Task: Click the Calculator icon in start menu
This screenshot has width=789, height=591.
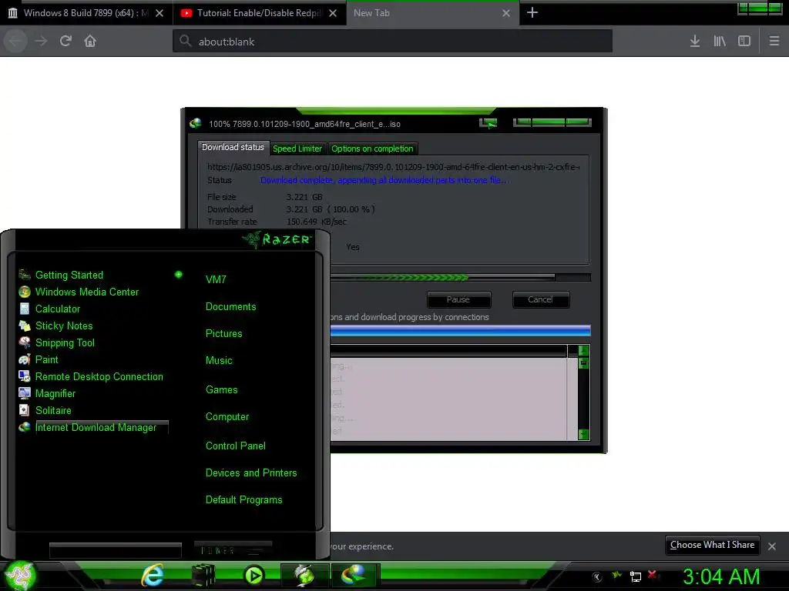Action: 24,309
